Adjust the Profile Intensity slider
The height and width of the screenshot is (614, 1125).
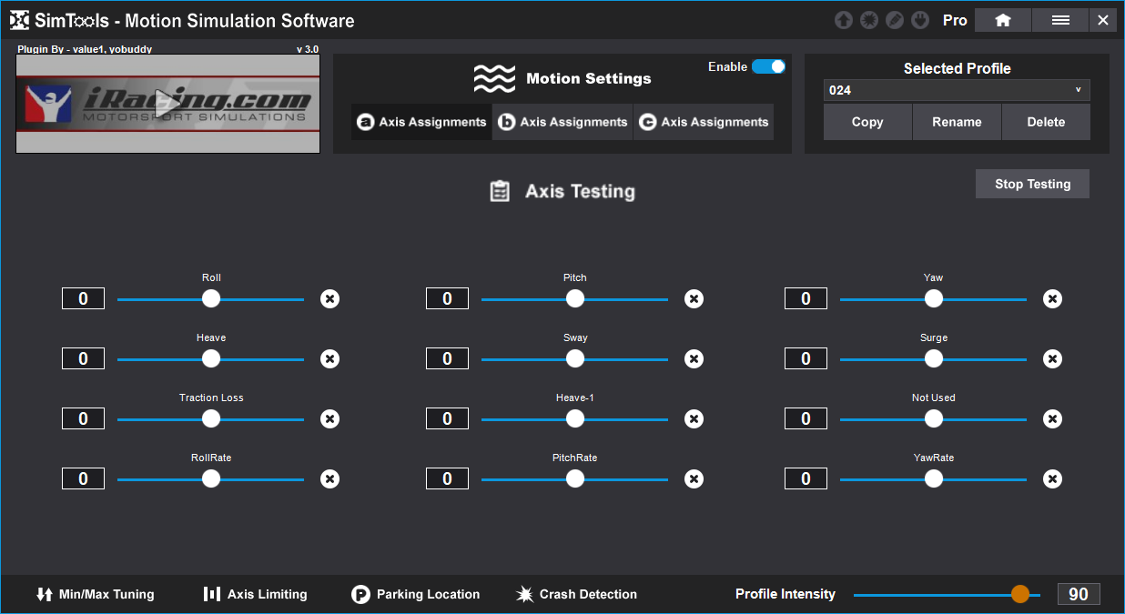[1019, 594]
